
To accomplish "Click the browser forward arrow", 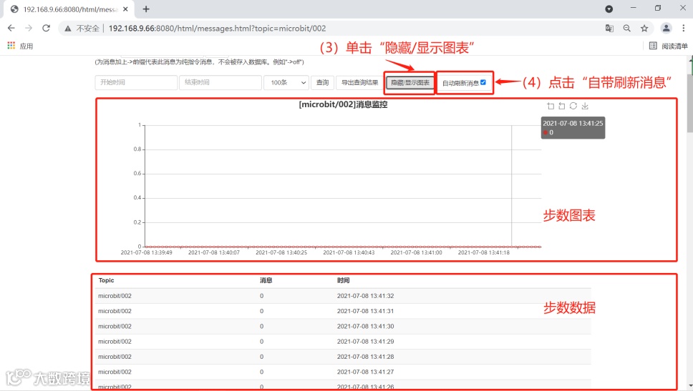I will 29,29.
